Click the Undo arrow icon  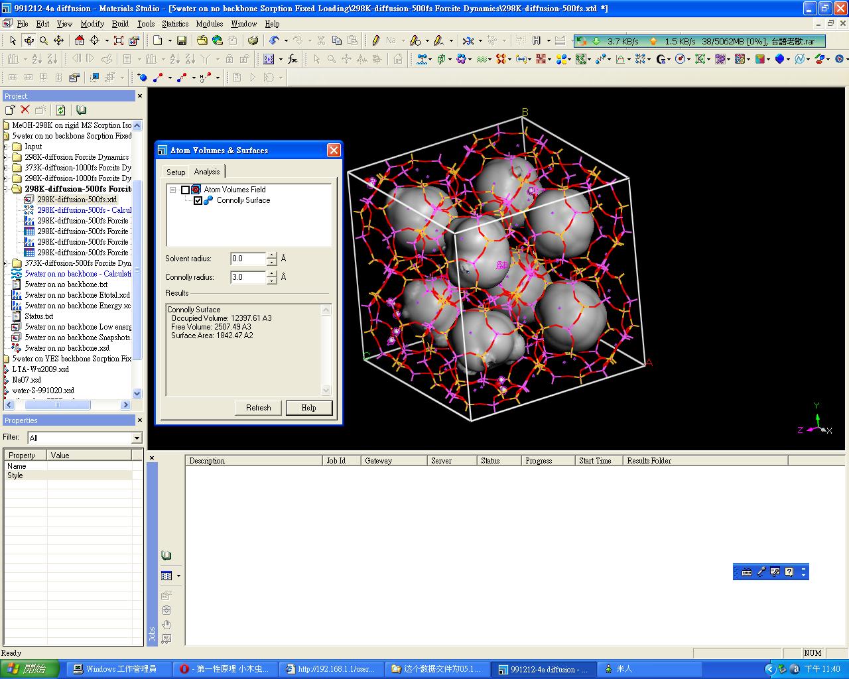click(x=274, y=40)
